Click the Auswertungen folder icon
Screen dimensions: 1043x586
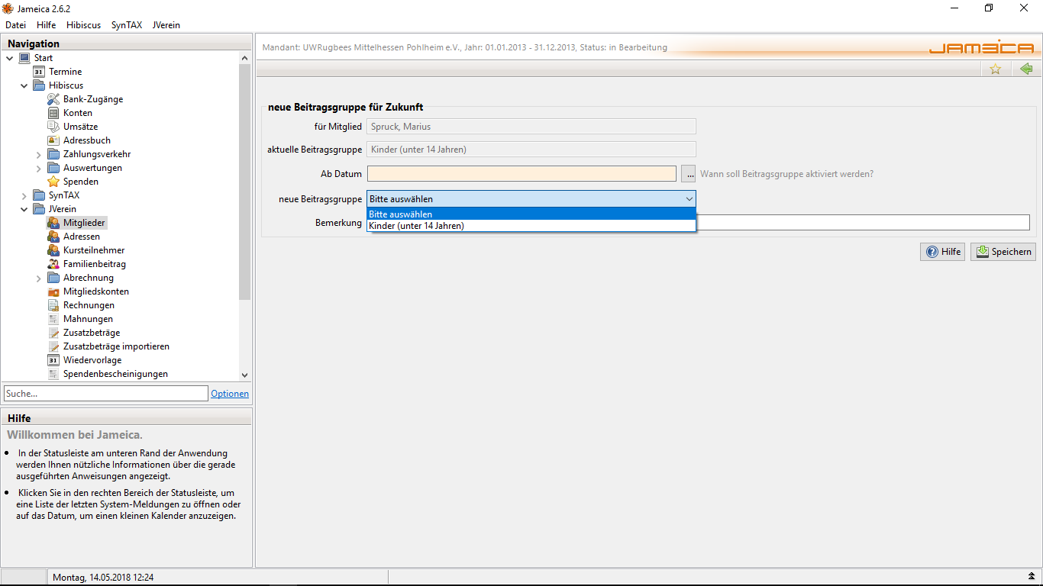tap(53, 168)
